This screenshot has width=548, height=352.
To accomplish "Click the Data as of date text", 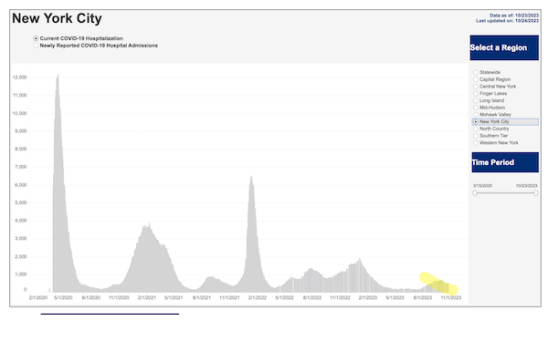I will click(514, 16).
